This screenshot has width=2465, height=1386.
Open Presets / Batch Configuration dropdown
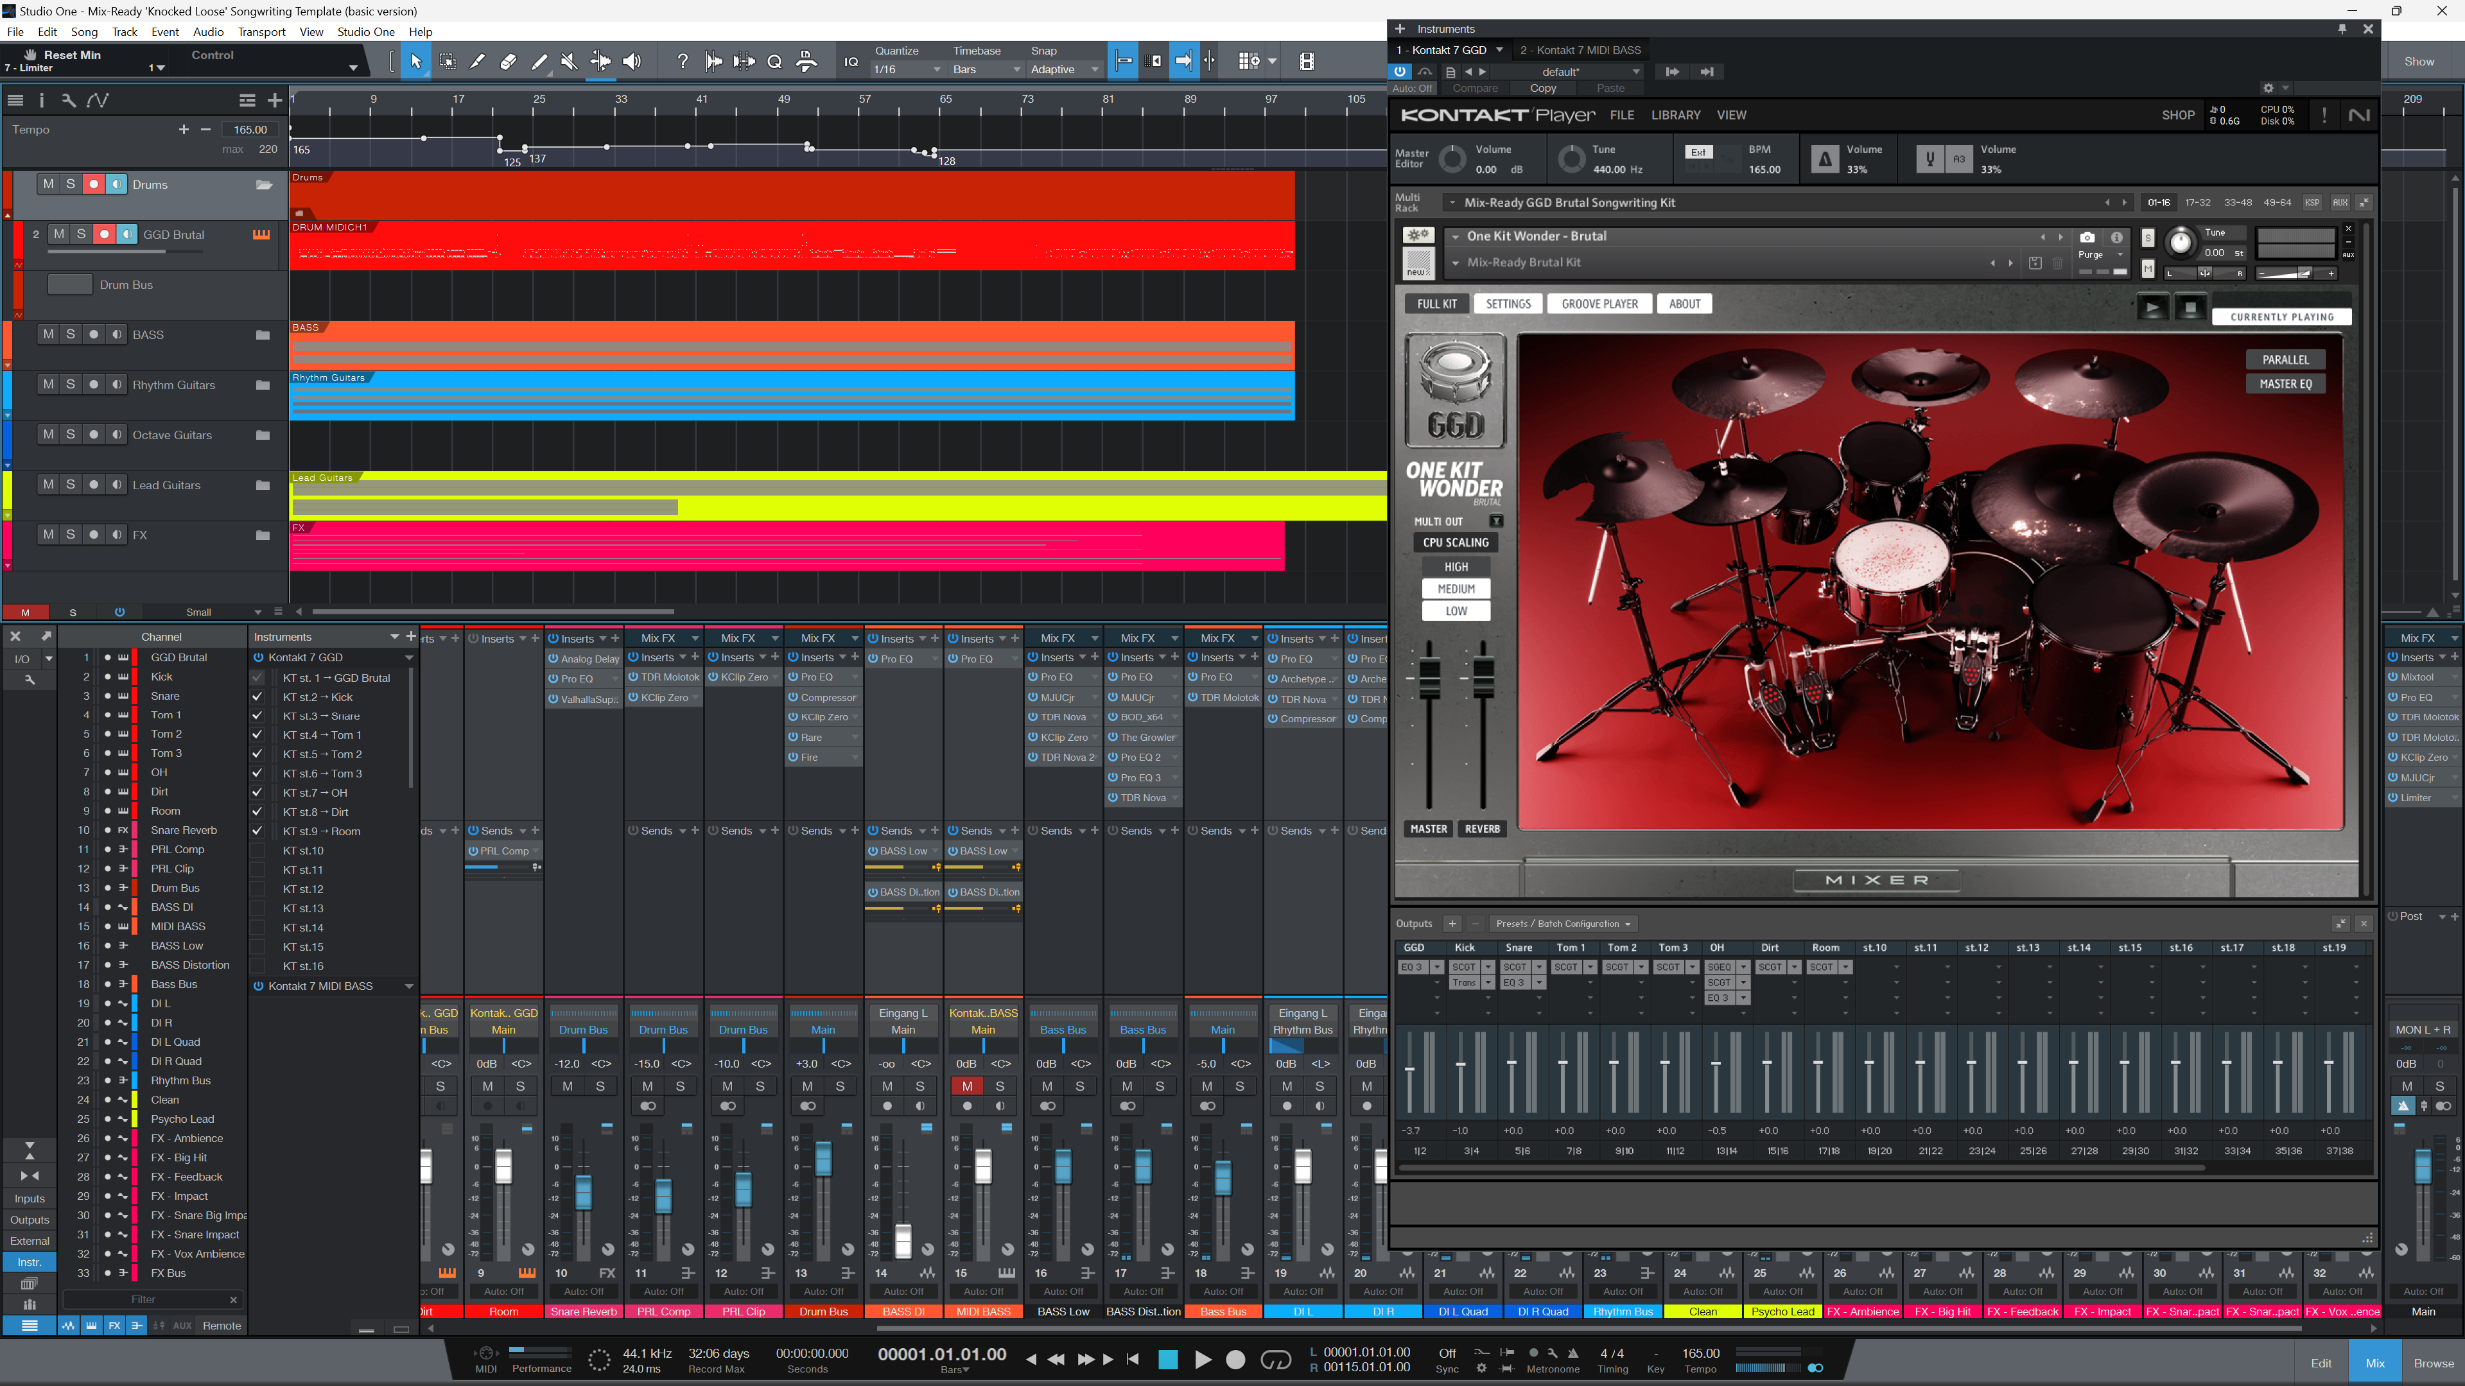[1563, 923]
